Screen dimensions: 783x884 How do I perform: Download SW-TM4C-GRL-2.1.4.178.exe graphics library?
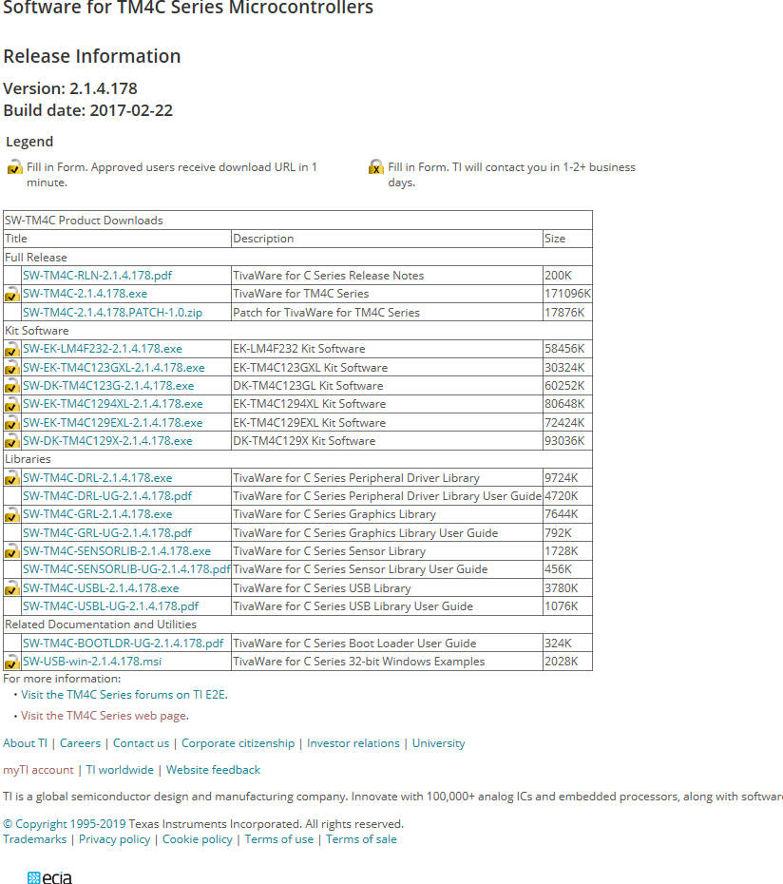pyautogui.click(x=97, y=514)
